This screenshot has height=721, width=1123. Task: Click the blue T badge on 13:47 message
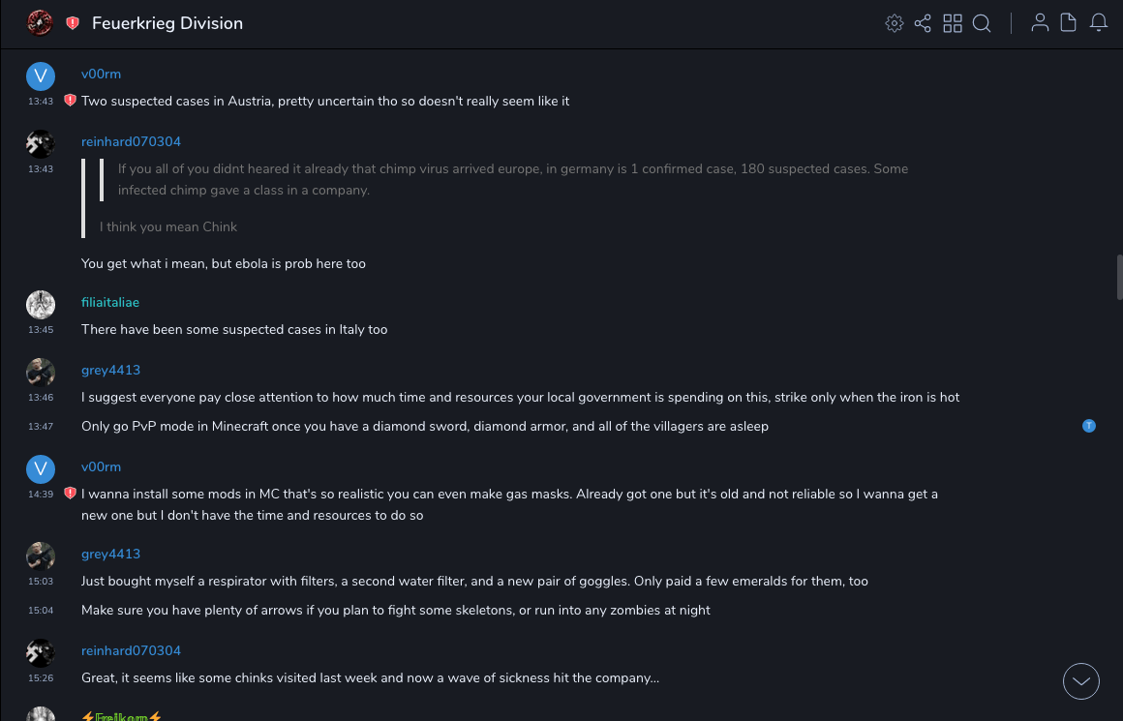click(1089, 426)
